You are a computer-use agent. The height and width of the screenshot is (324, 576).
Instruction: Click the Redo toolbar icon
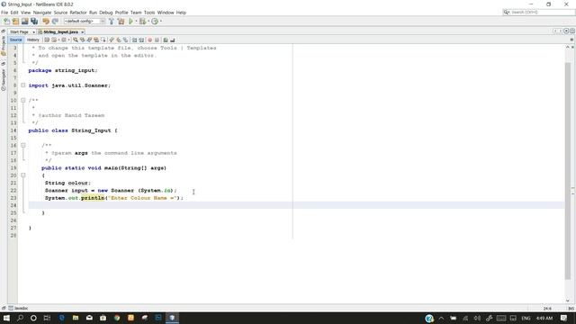(55, 22)
